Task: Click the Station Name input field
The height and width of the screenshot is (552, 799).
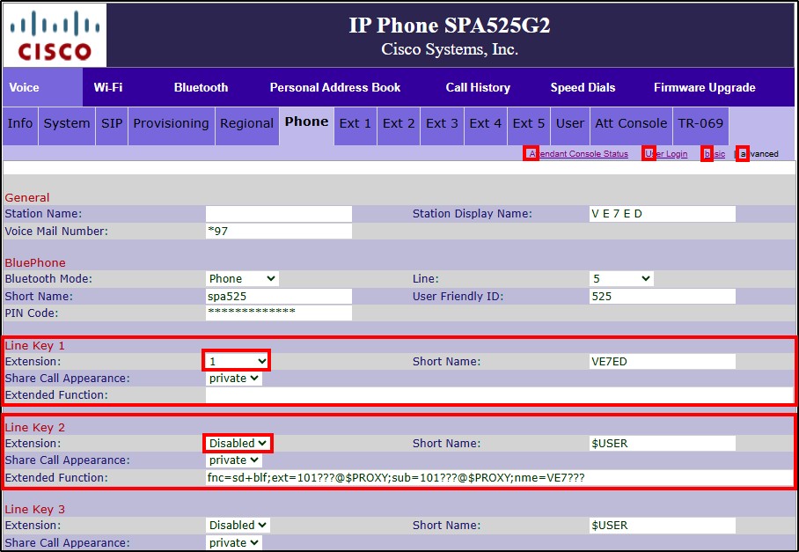Action: [x=279, y=214]
